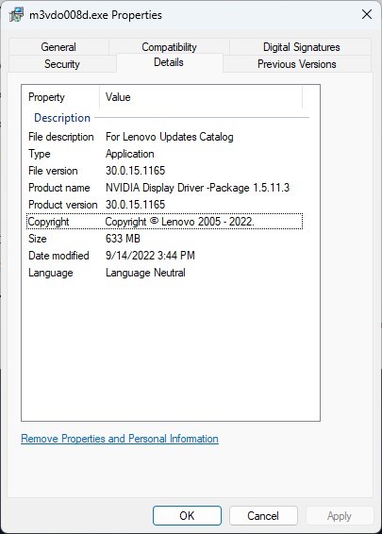Open Remove Properties and Personal Information link
Image resolution: width=382 pixels, height=534 pixels.
point(120,439)
